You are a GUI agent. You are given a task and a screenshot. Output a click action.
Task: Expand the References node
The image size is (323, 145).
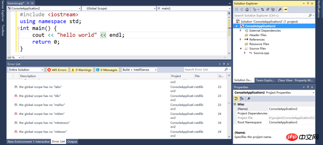click(x=240, y=39)
